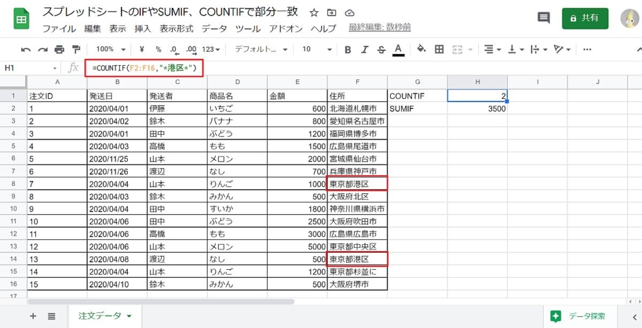Screen dimensions: 642x328
Task: Click the undo arrow icon
Action: [x=26, y=49]
